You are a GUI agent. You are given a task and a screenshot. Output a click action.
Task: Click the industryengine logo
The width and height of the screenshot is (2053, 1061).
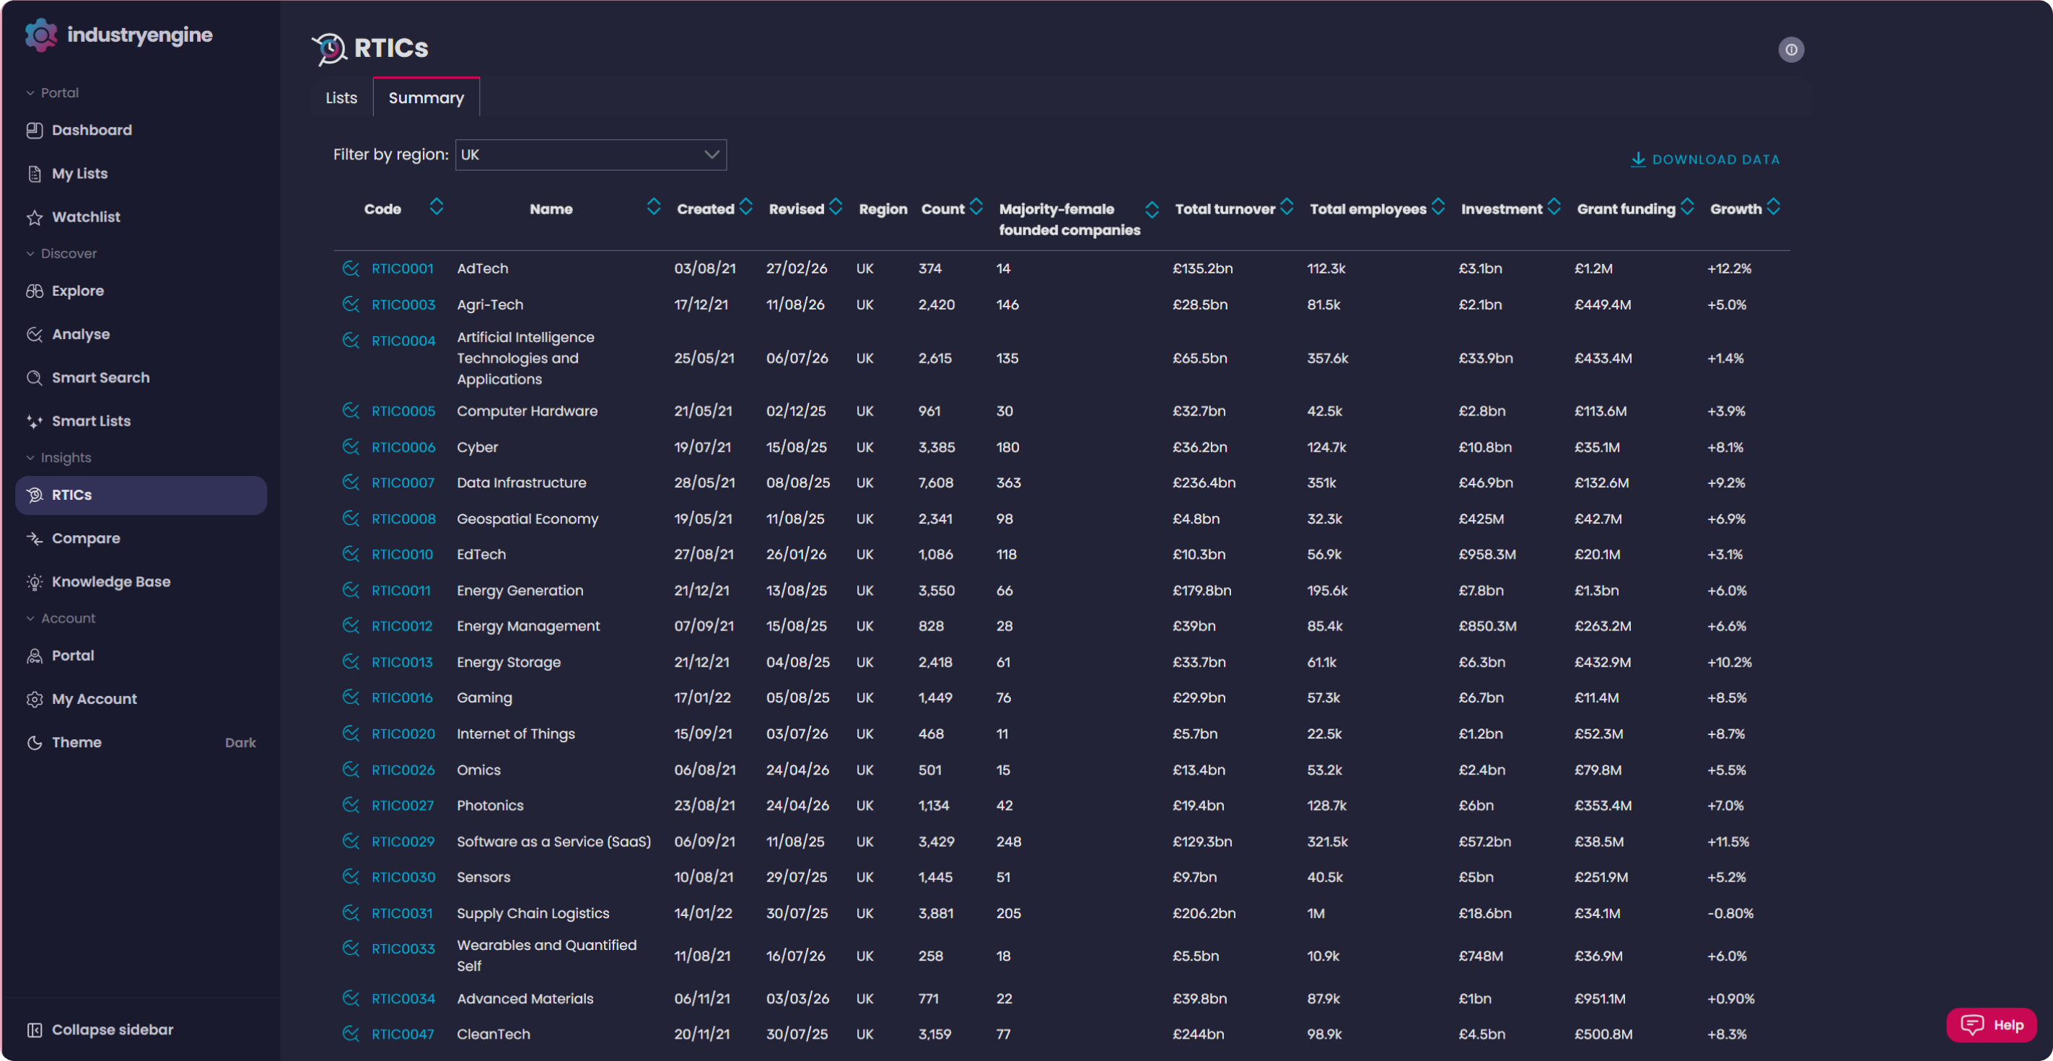point(119,35)
